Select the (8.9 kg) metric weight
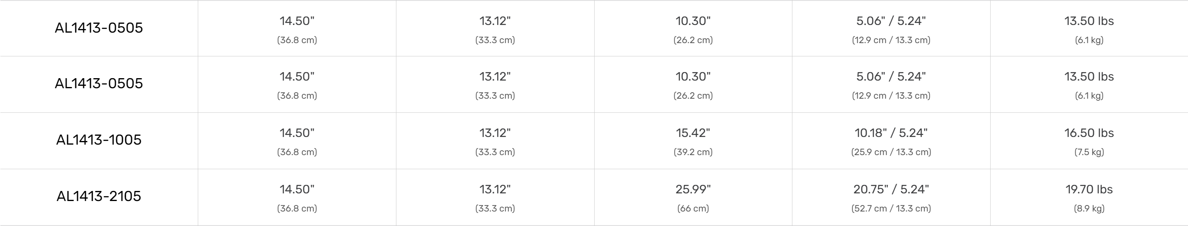This screenshot has height=226, width=1188. [x=1088, y=209]
